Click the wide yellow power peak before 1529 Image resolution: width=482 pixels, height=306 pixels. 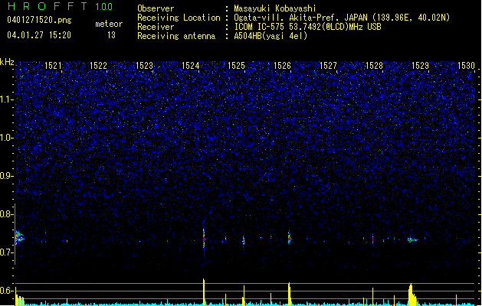tap(412, 295)
